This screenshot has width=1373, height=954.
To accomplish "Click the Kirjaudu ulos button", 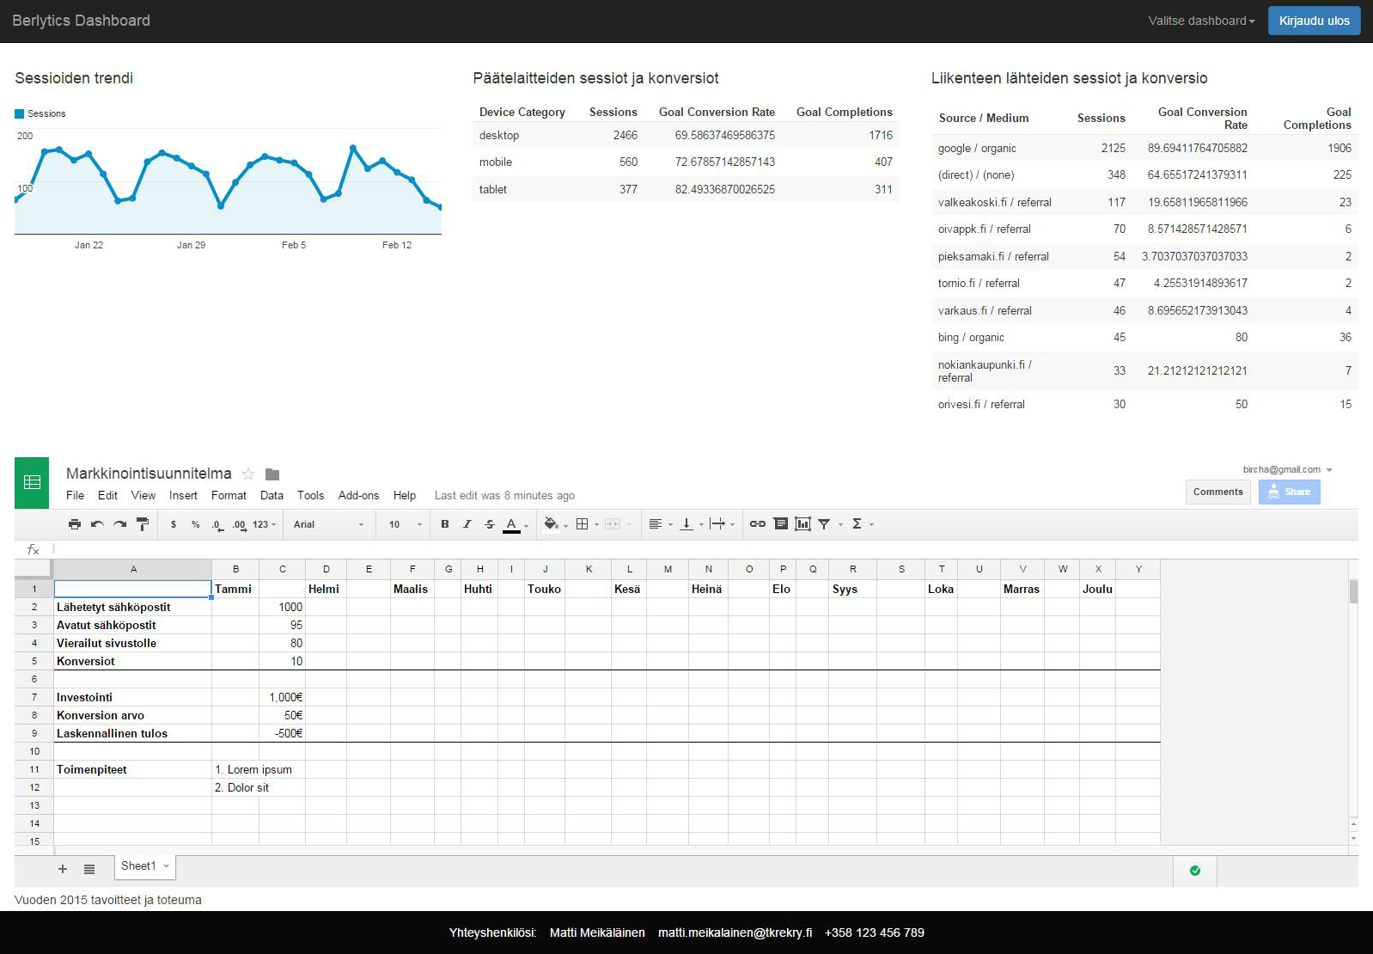I will [1314, 21].
